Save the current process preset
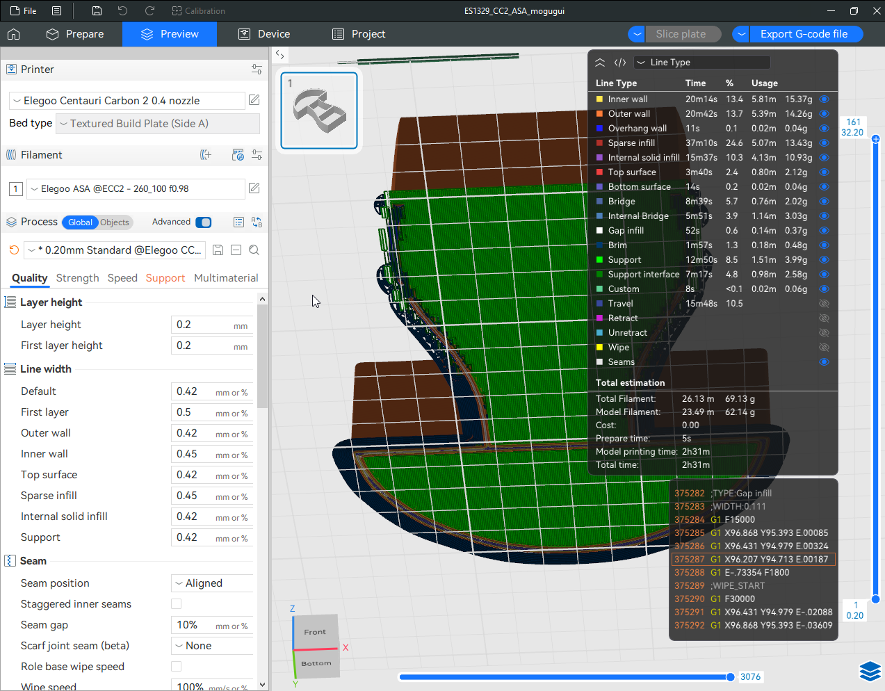The height and width of the screenshot is (691, 885). coord(218,250)
